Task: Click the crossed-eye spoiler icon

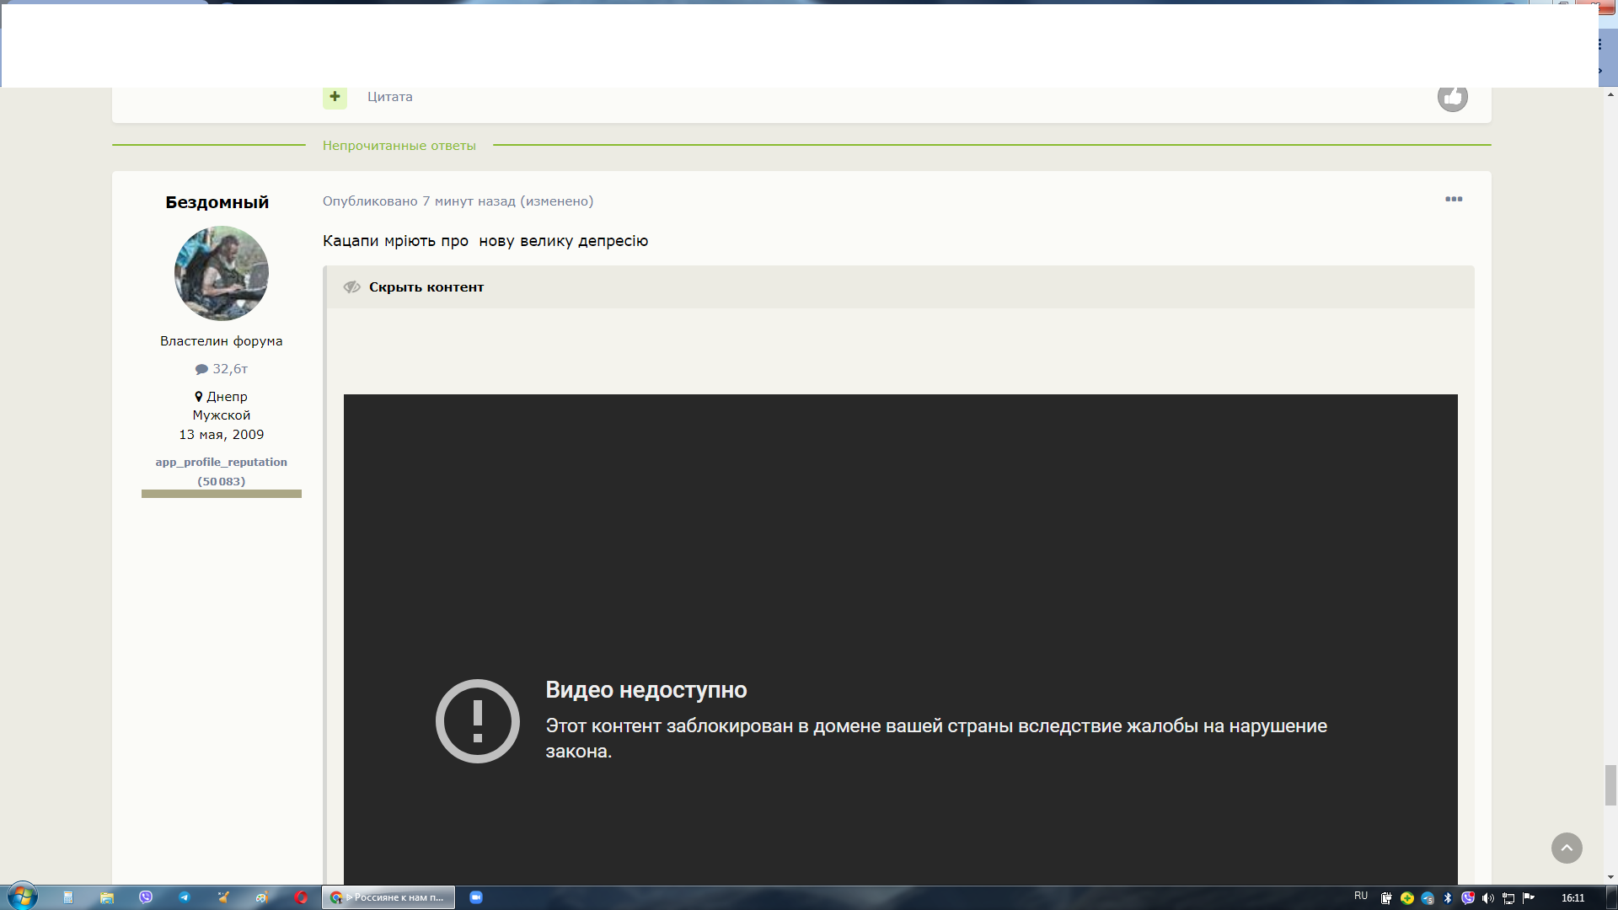Action: click(352, 287)
